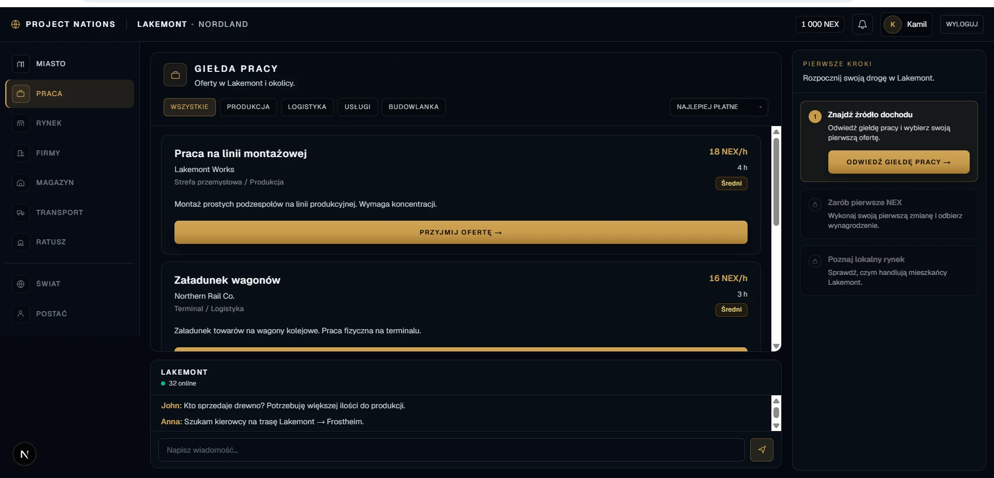Send chat message with paper plane icon
Image resolution: width=994 pixels, height=478 pixels.
(762, 450)
